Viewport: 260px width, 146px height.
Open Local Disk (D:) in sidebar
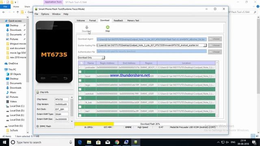point(17,111)
